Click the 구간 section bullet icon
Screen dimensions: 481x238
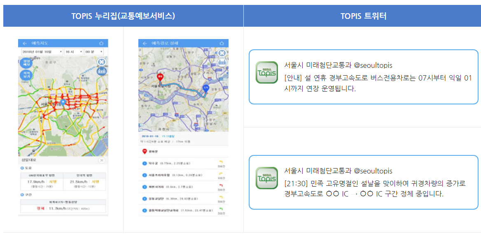point(22,195)
